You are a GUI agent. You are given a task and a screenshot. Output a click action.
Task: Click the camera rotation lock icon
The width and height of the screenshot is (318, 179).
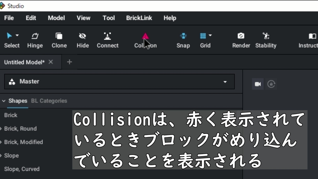coord(271,84)
